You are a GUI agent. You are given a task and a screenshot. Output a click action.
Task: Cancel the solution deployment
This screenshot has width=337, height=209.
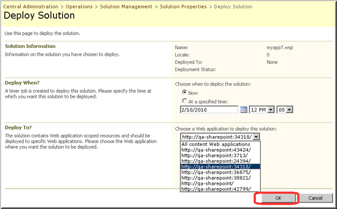(316, 198)
